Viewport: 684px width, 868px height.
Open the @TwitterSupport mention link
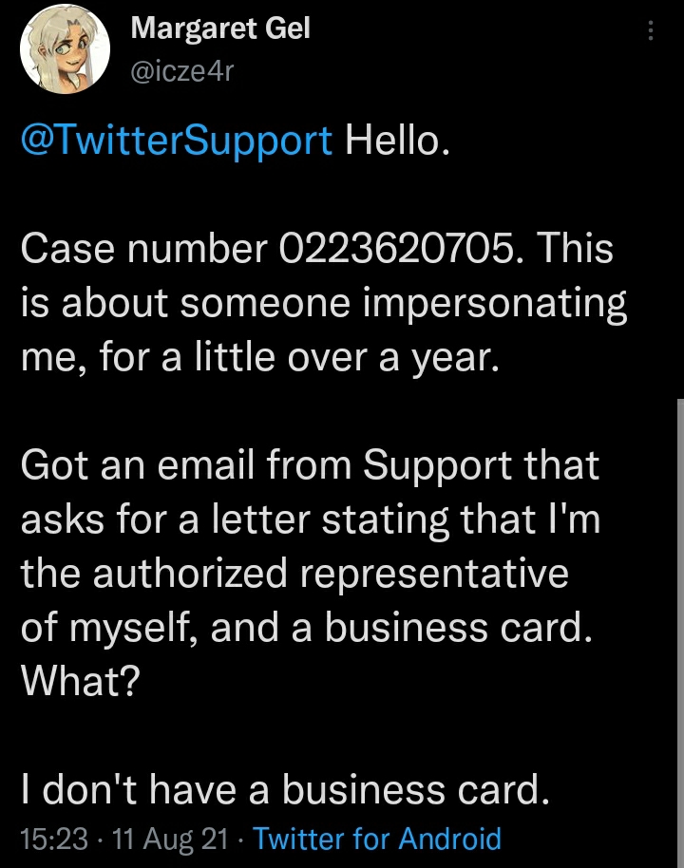177,140
